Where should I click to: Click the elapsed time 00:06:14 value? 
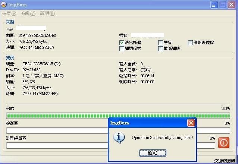pos(147,76)
